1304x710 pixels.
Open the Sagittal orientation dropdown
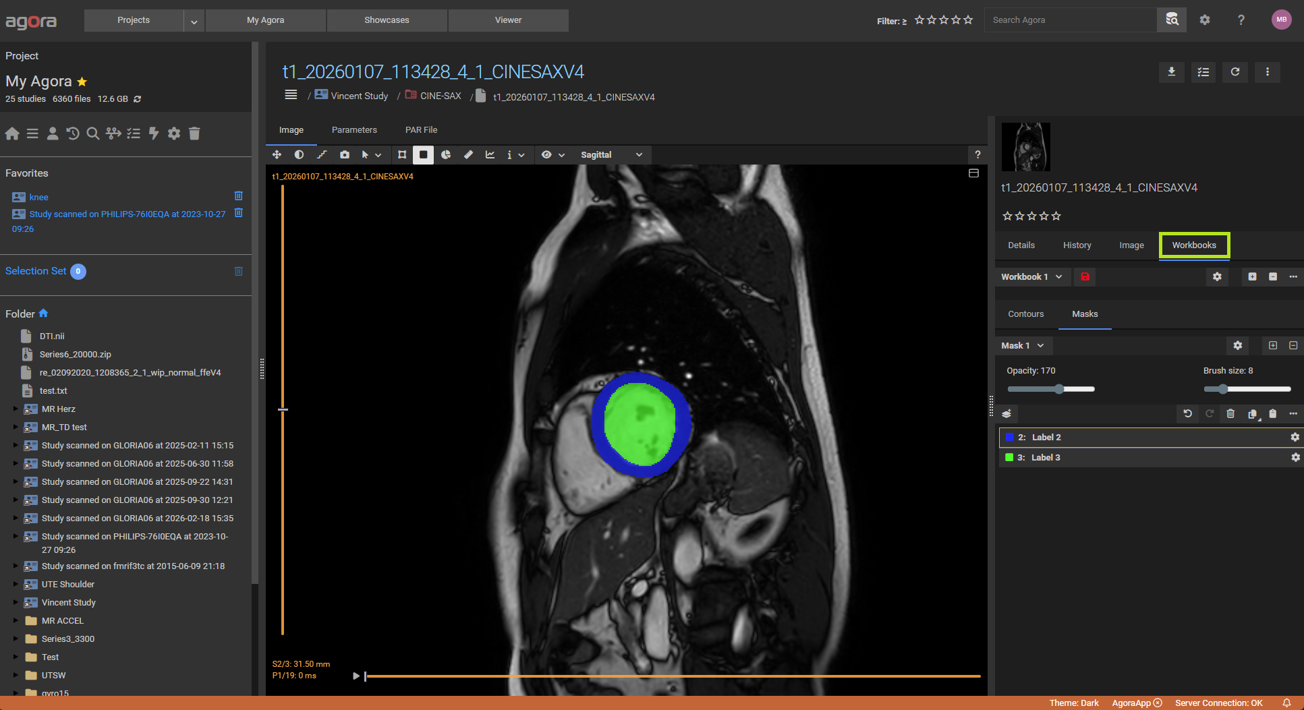click(611, 155)
